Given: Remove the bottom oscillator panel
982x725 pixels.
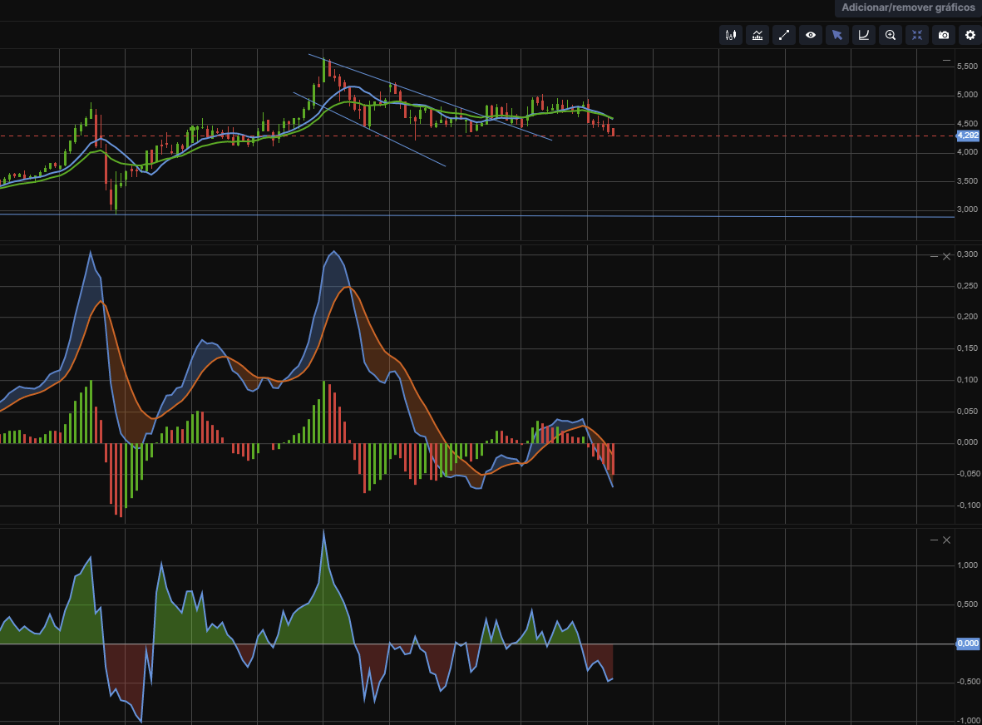Looking at the screenshot, I should point(946,540).
